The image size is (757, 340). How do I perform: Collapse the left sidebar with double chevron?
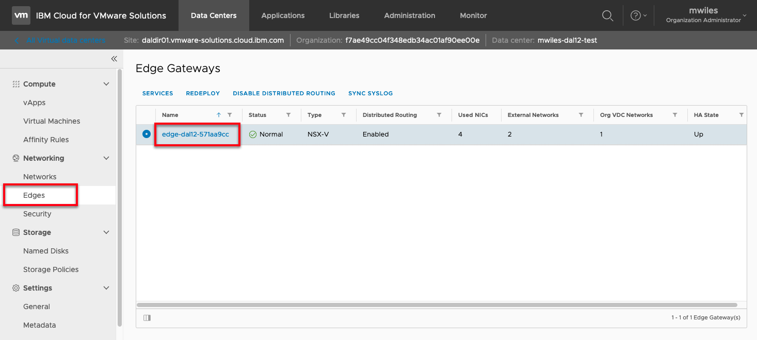pyautogui.click(x=114, y=59)
